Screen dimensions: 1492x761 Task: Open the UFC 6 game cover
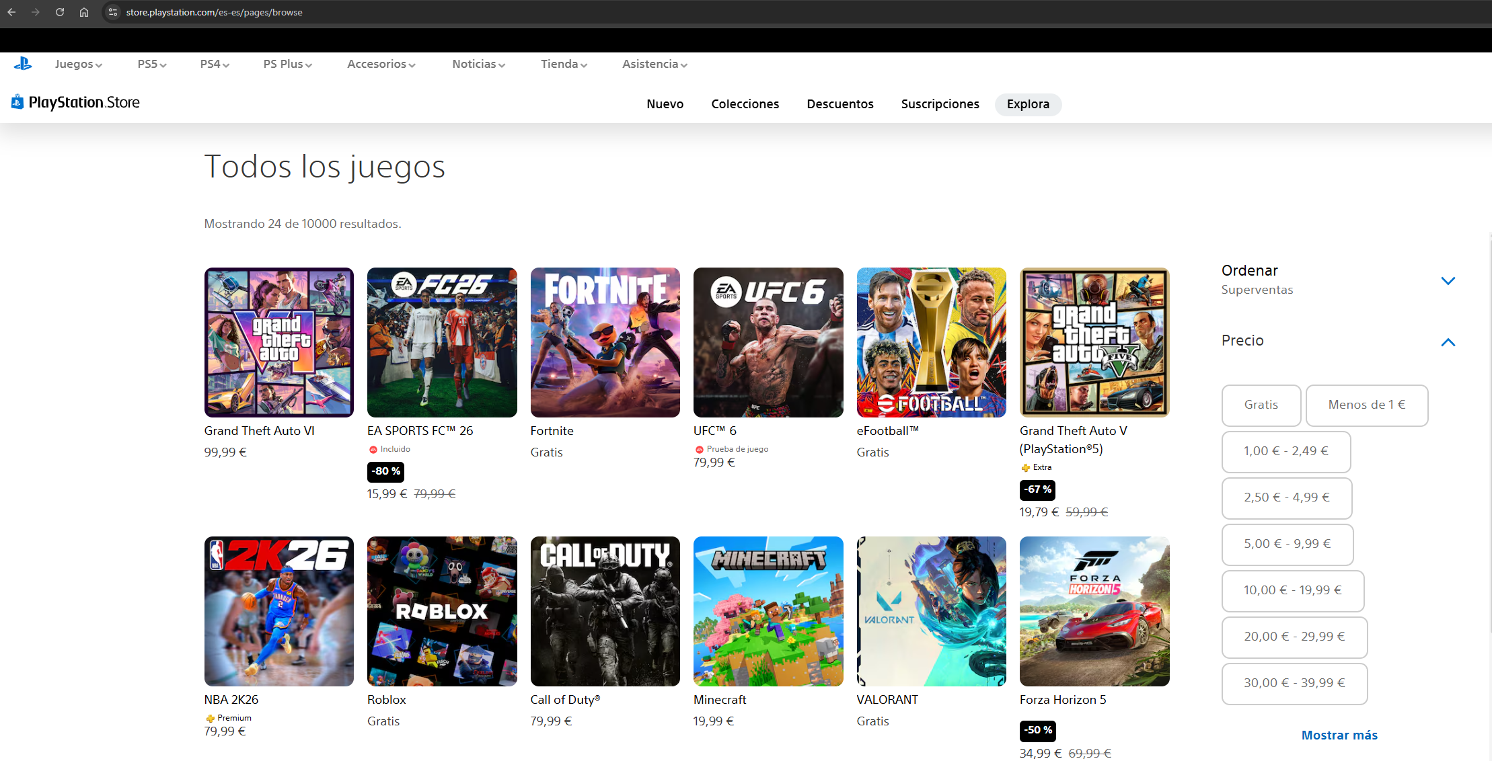click(768, 342)
